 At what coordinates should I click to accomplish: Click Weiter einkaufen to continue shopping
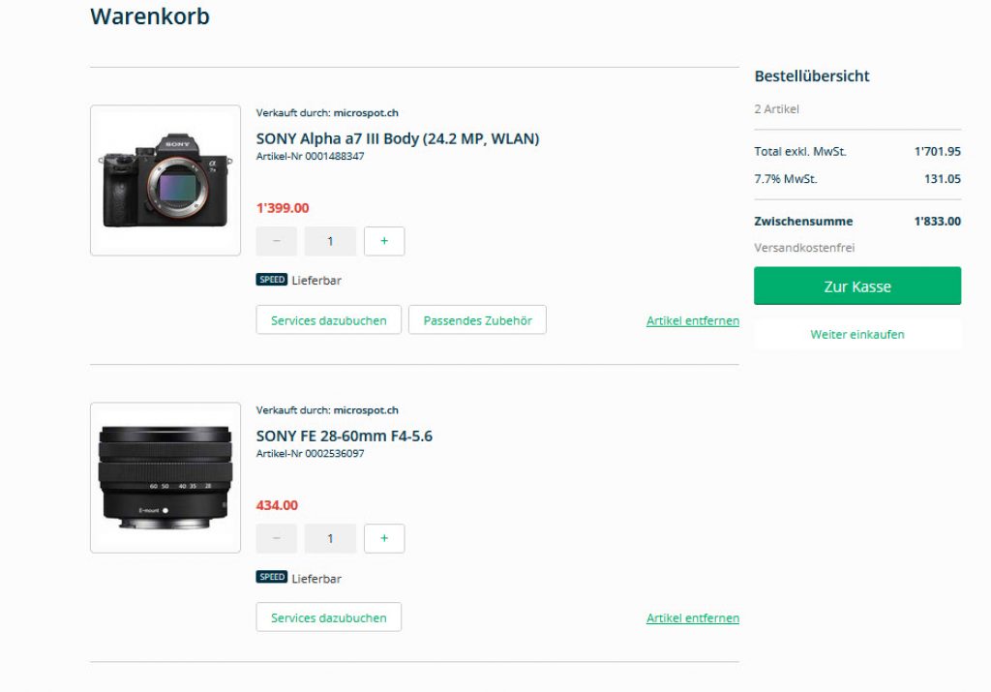856,334
